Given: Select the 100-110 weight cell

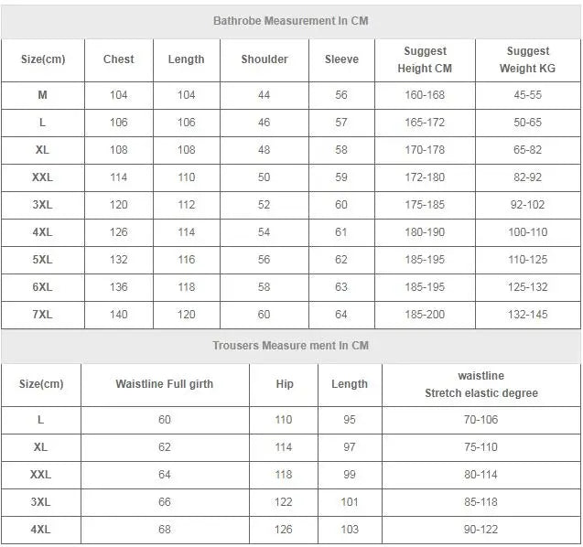Looking at the screenshot, I should click(x=527, y=232).
